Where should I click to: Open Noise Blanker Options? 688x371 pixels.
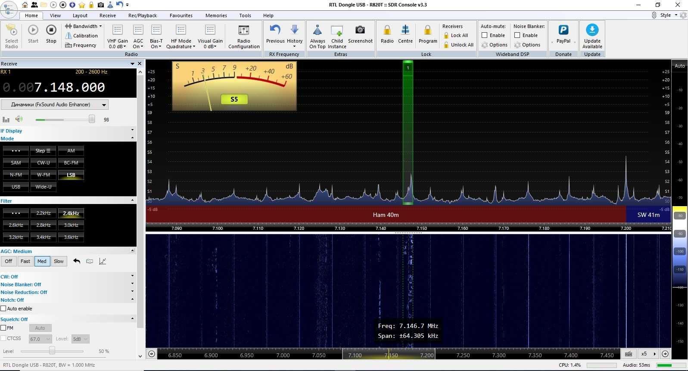(x=527, y=45)
